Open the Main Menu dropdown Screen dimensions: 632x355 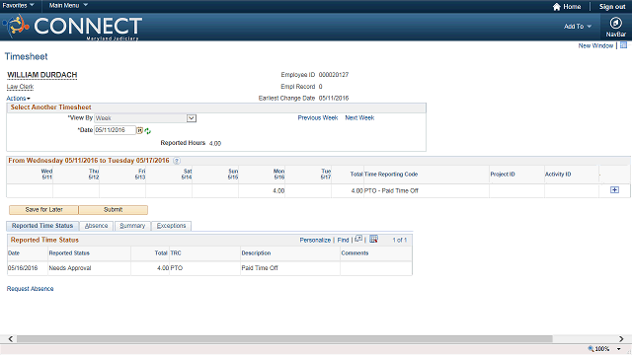[68, 5]
